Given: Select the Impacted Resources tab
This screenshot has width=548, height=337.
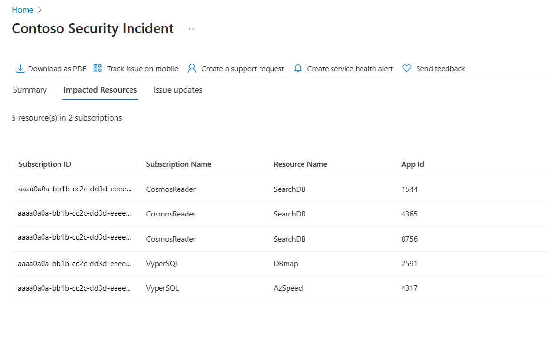Looking at the screenshot, I should [x=100, y=90].
